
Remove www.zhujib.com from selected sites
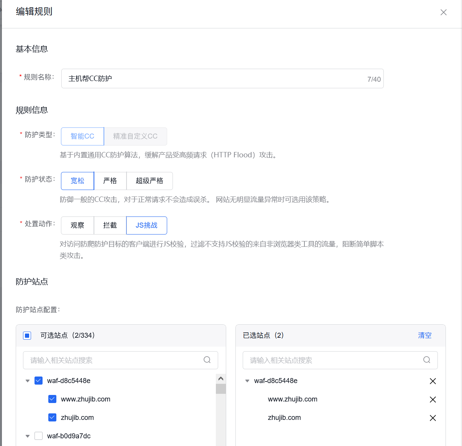click(x=432, y=400)
